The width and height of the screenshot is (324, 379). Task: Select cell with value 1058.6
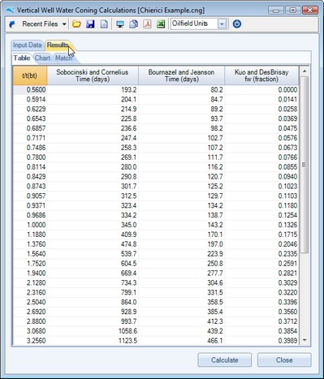point(93,331)
